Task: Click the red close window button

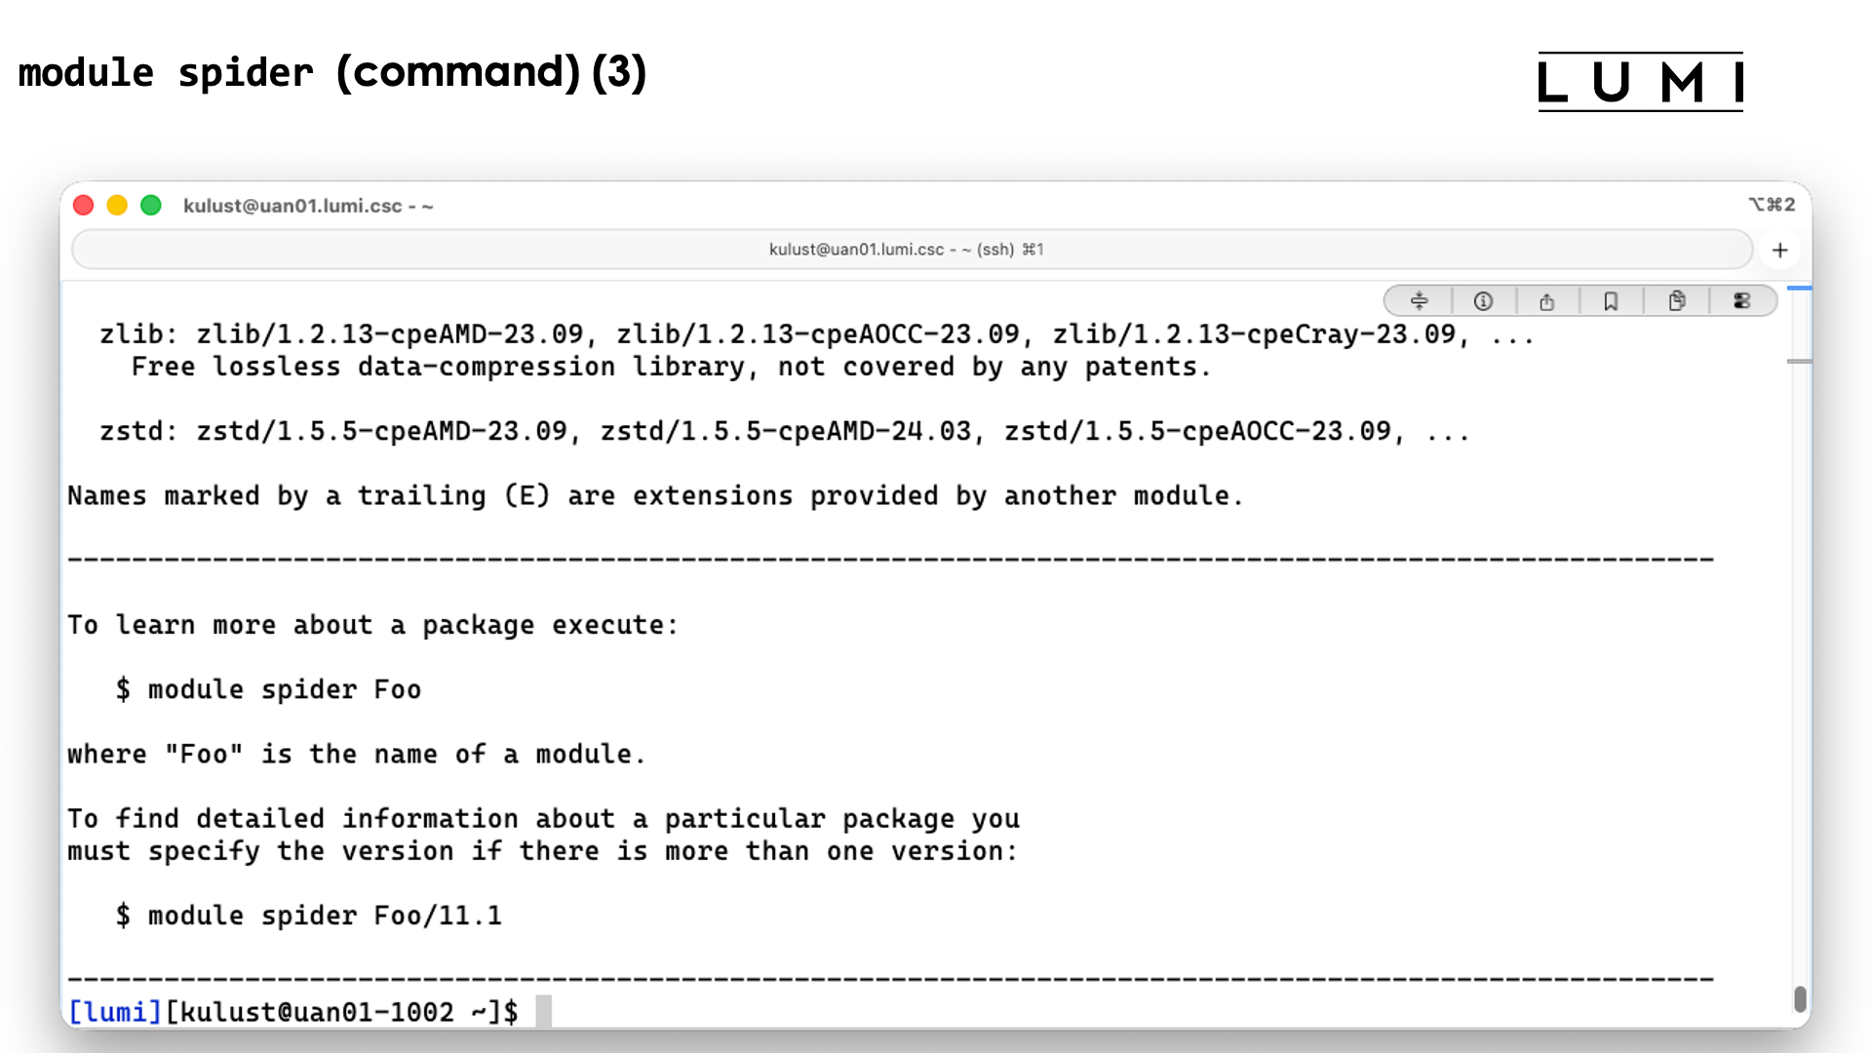Action: pos(84,206)
